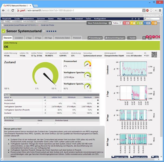164x162 pixels.
Task: Open gear link for Zustand channel row
Action: tap(98, 113)
